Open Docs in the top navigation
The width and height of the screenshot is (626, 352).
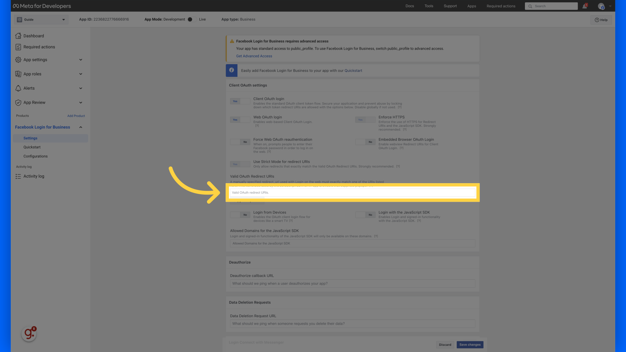(410, 6)
